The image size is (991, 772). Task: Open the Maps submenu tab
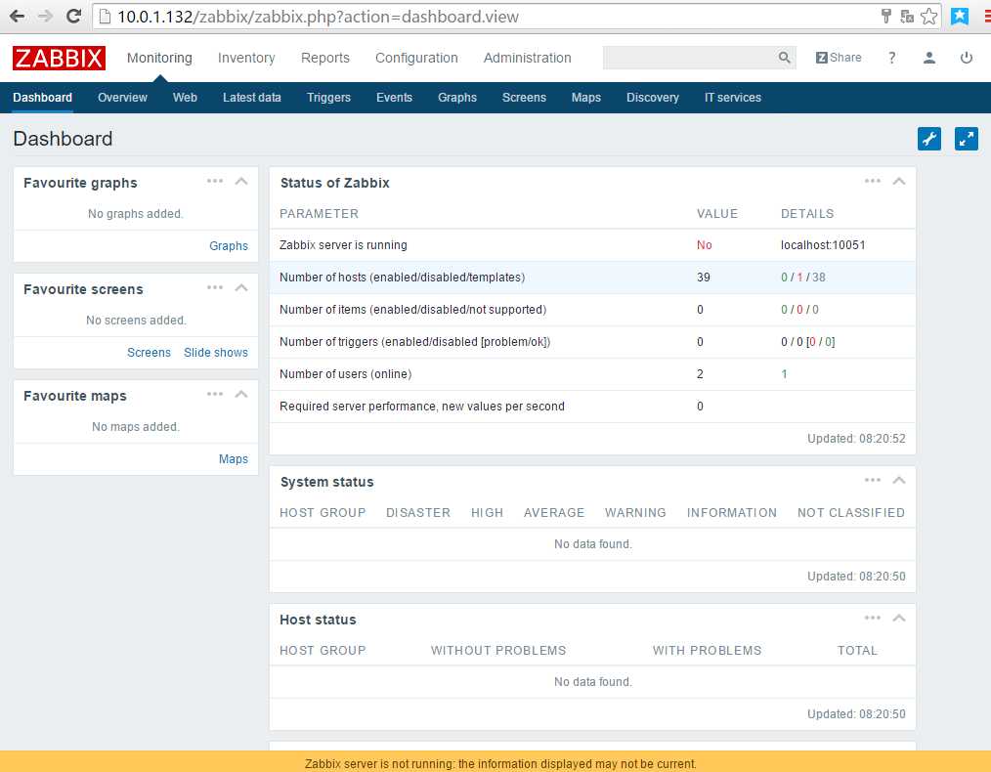[x=585, y=98]
